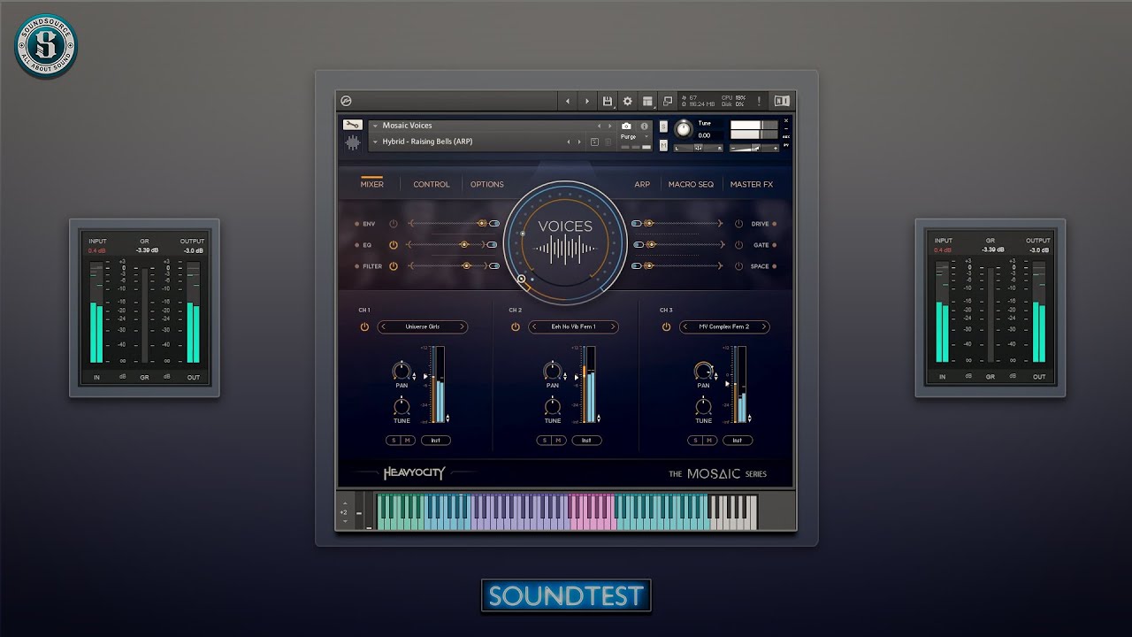The width and height of the screenshot is (1132, 637).
Task: Open MV Complex Fem 2 source selector
Action: coord(724,326)
